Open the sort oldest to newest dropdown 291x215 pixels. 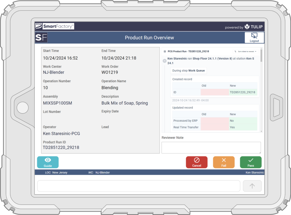click(245, 51)
